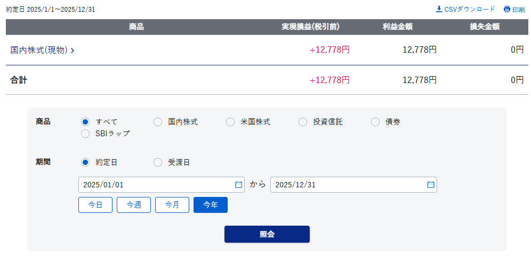
Task: Submit the query with the 照会 button
Action: pyautogui.click(x=267, y=234)
